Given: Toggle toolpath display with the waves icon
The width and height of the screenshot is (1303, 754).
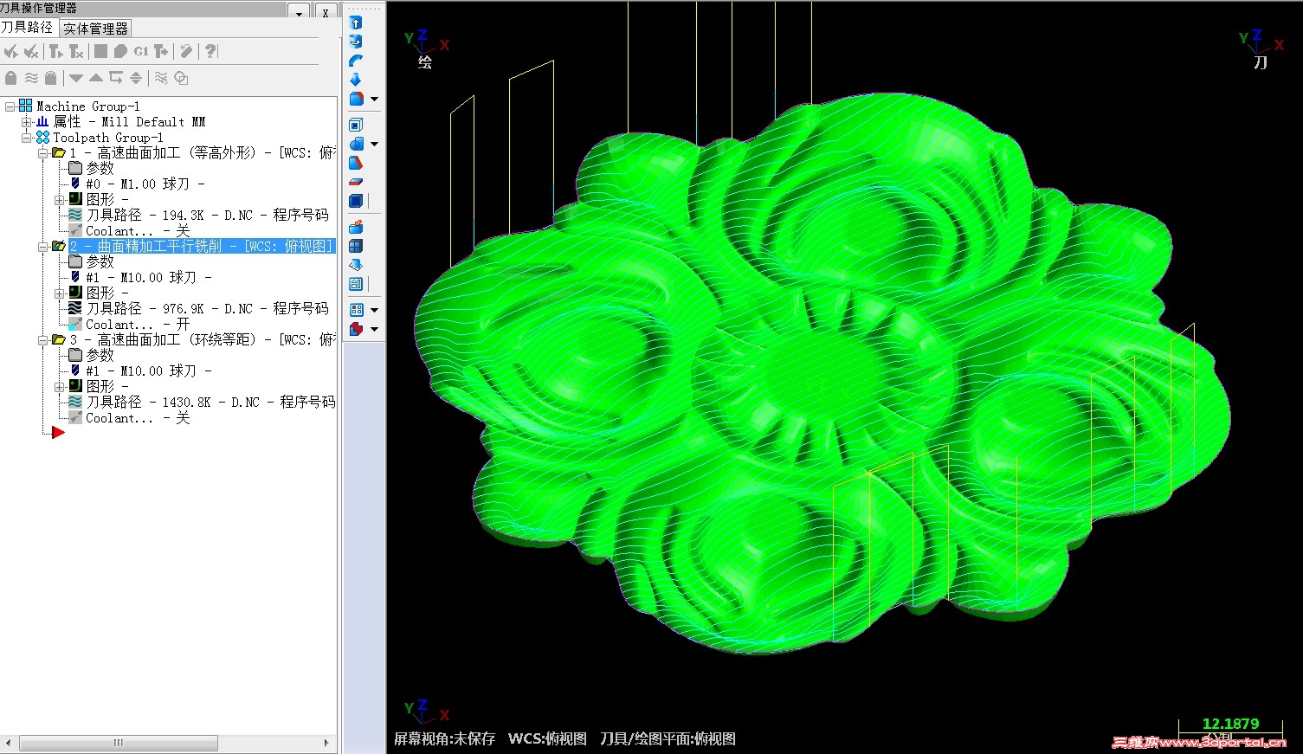Looking at the screenshot, I should (31, 78).
